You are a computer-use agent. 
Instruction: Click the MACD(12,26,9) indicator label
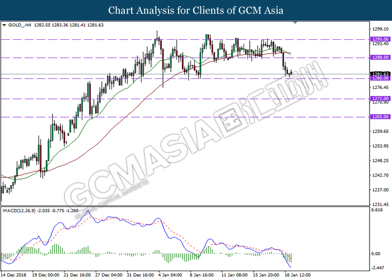tap(19, 211)
